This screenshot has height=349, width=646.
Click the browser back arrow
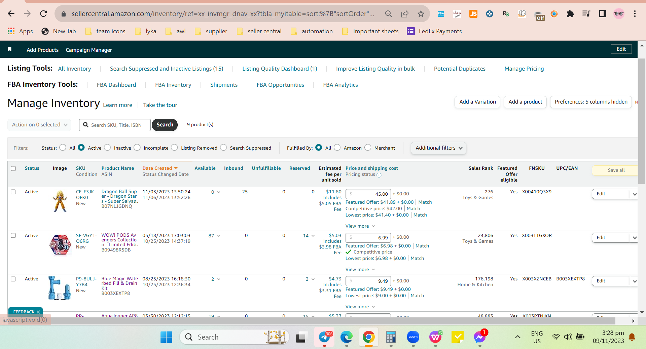click(x=11, y=14)
